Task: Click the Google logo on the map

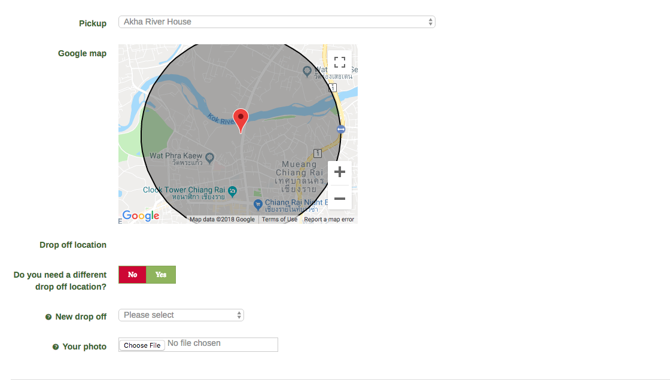Action: (x=141, y=216)
